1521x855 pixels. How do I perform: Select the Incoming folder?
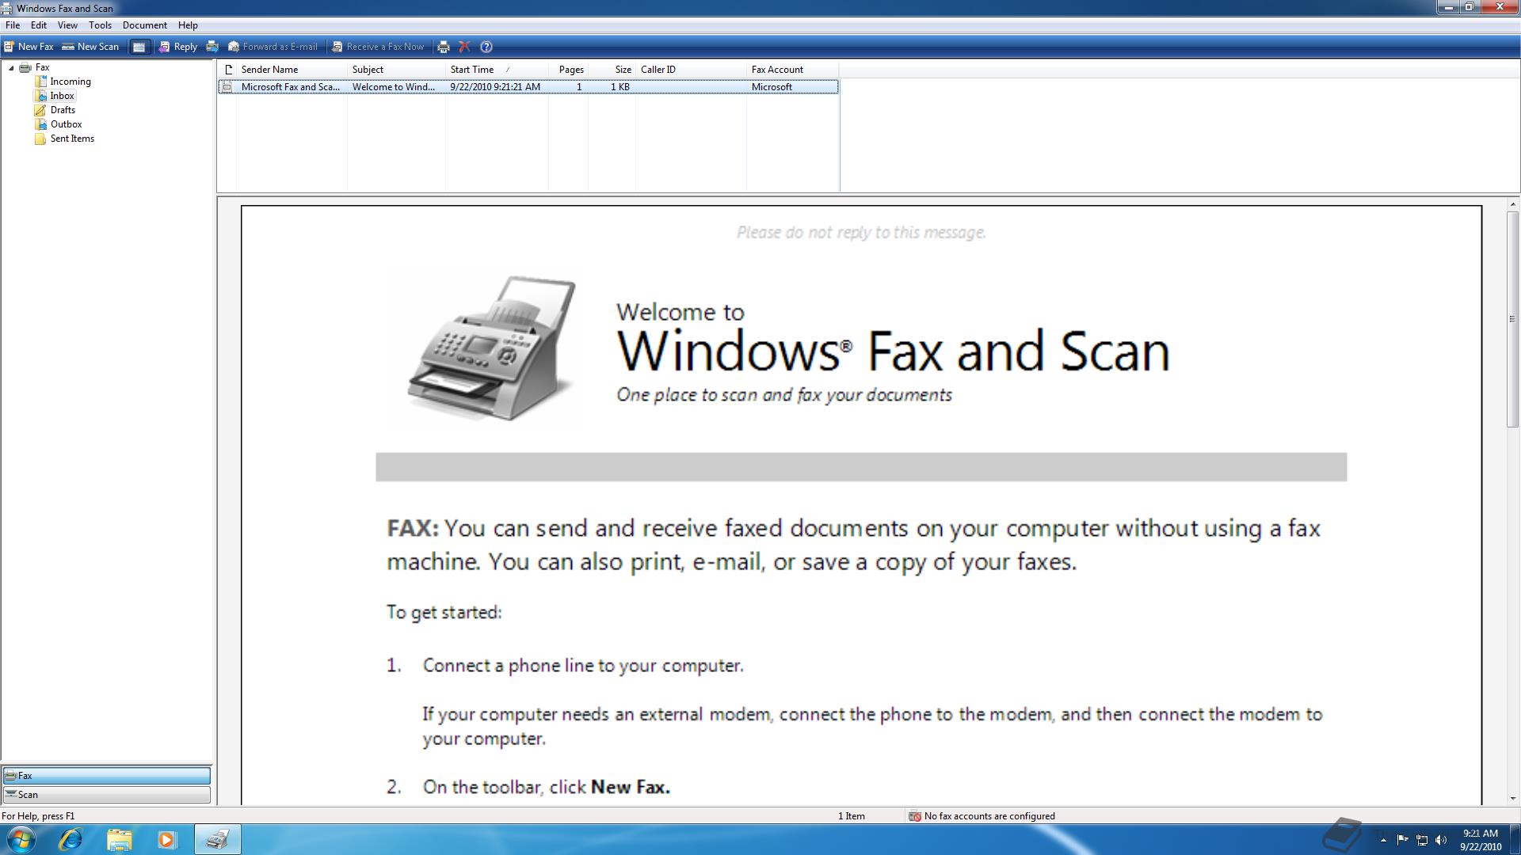70,82
